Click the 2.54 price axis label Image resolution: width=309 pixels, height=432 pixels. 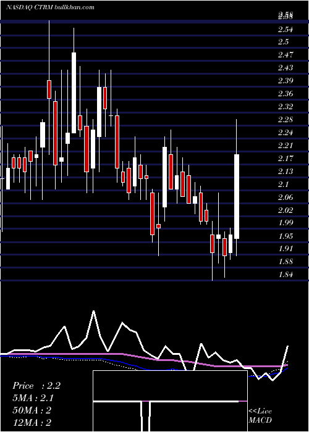click(286, 29)
